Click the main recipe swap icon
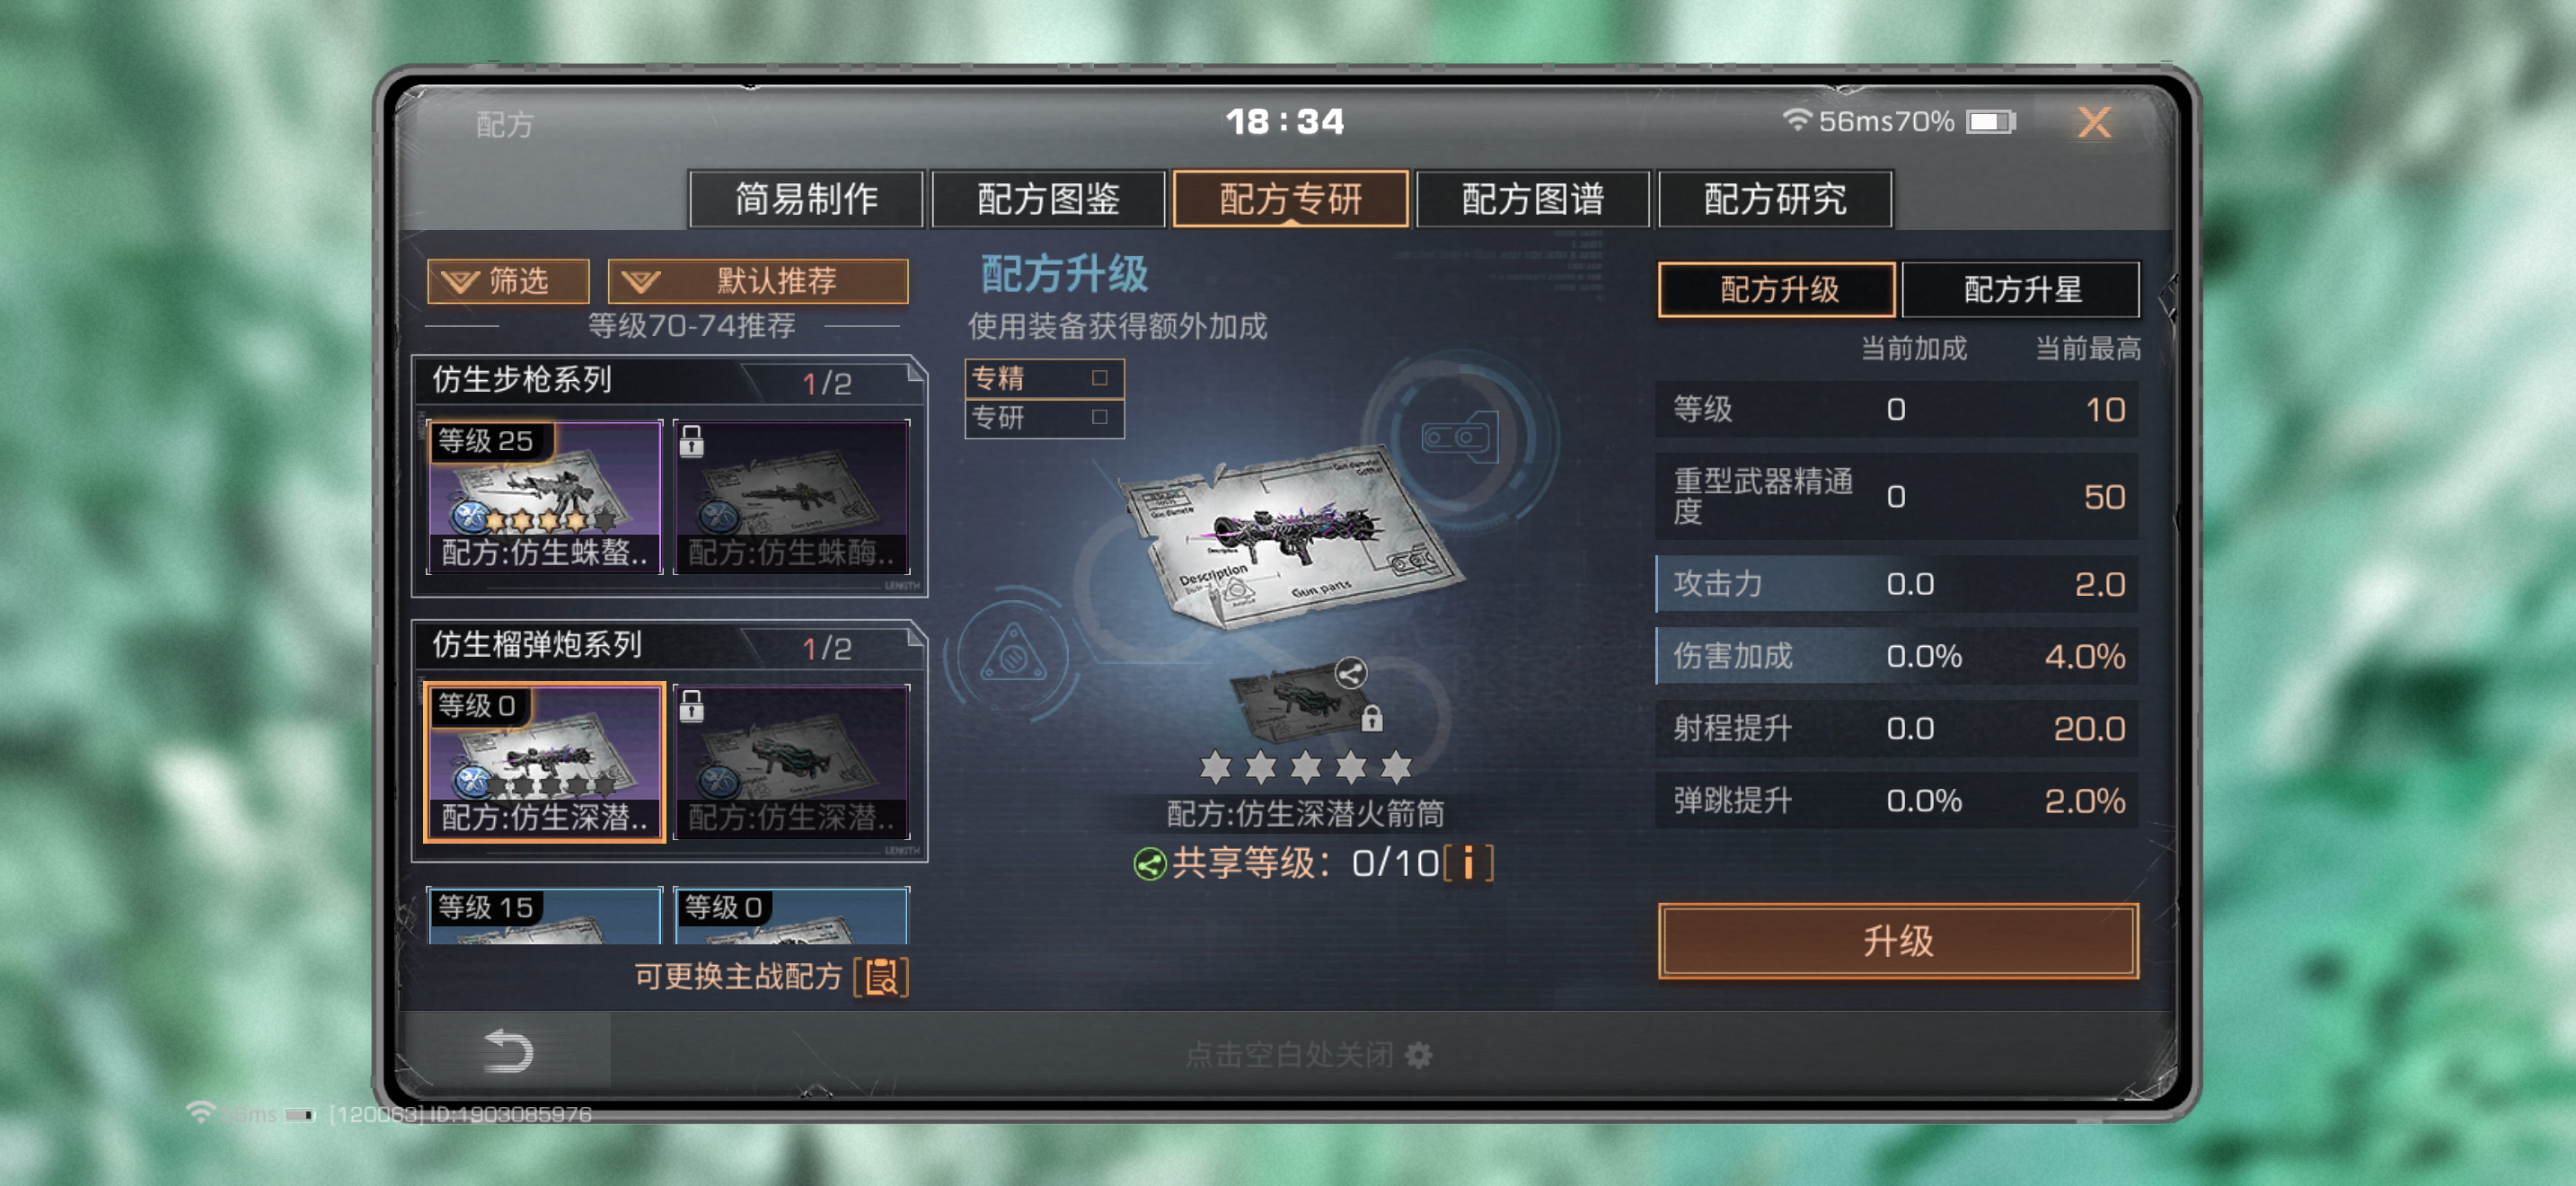 coord(881,977)
